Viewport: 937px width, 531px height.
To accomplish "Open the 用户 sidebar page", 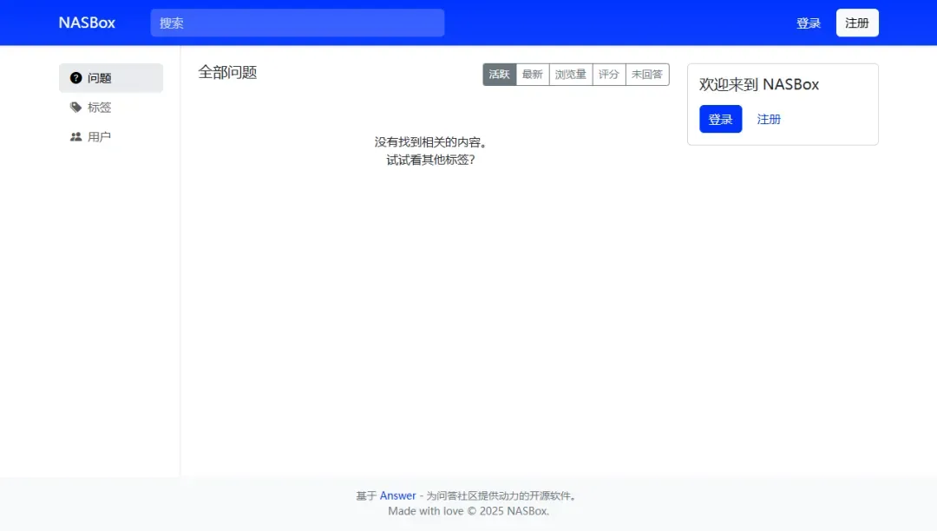I will coord(100,137).
